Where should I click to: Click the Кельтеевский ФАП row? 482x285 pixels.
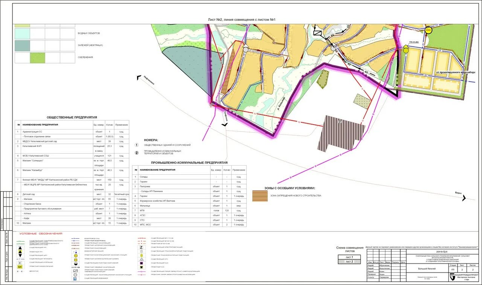pos(72,148)
